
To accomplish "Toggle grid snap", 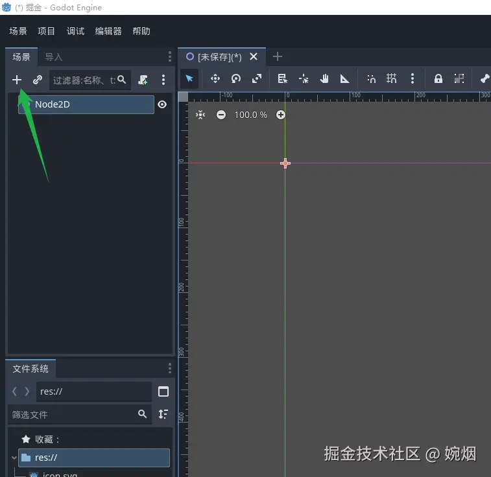I will pyautogui.click(x=391, y=78).
